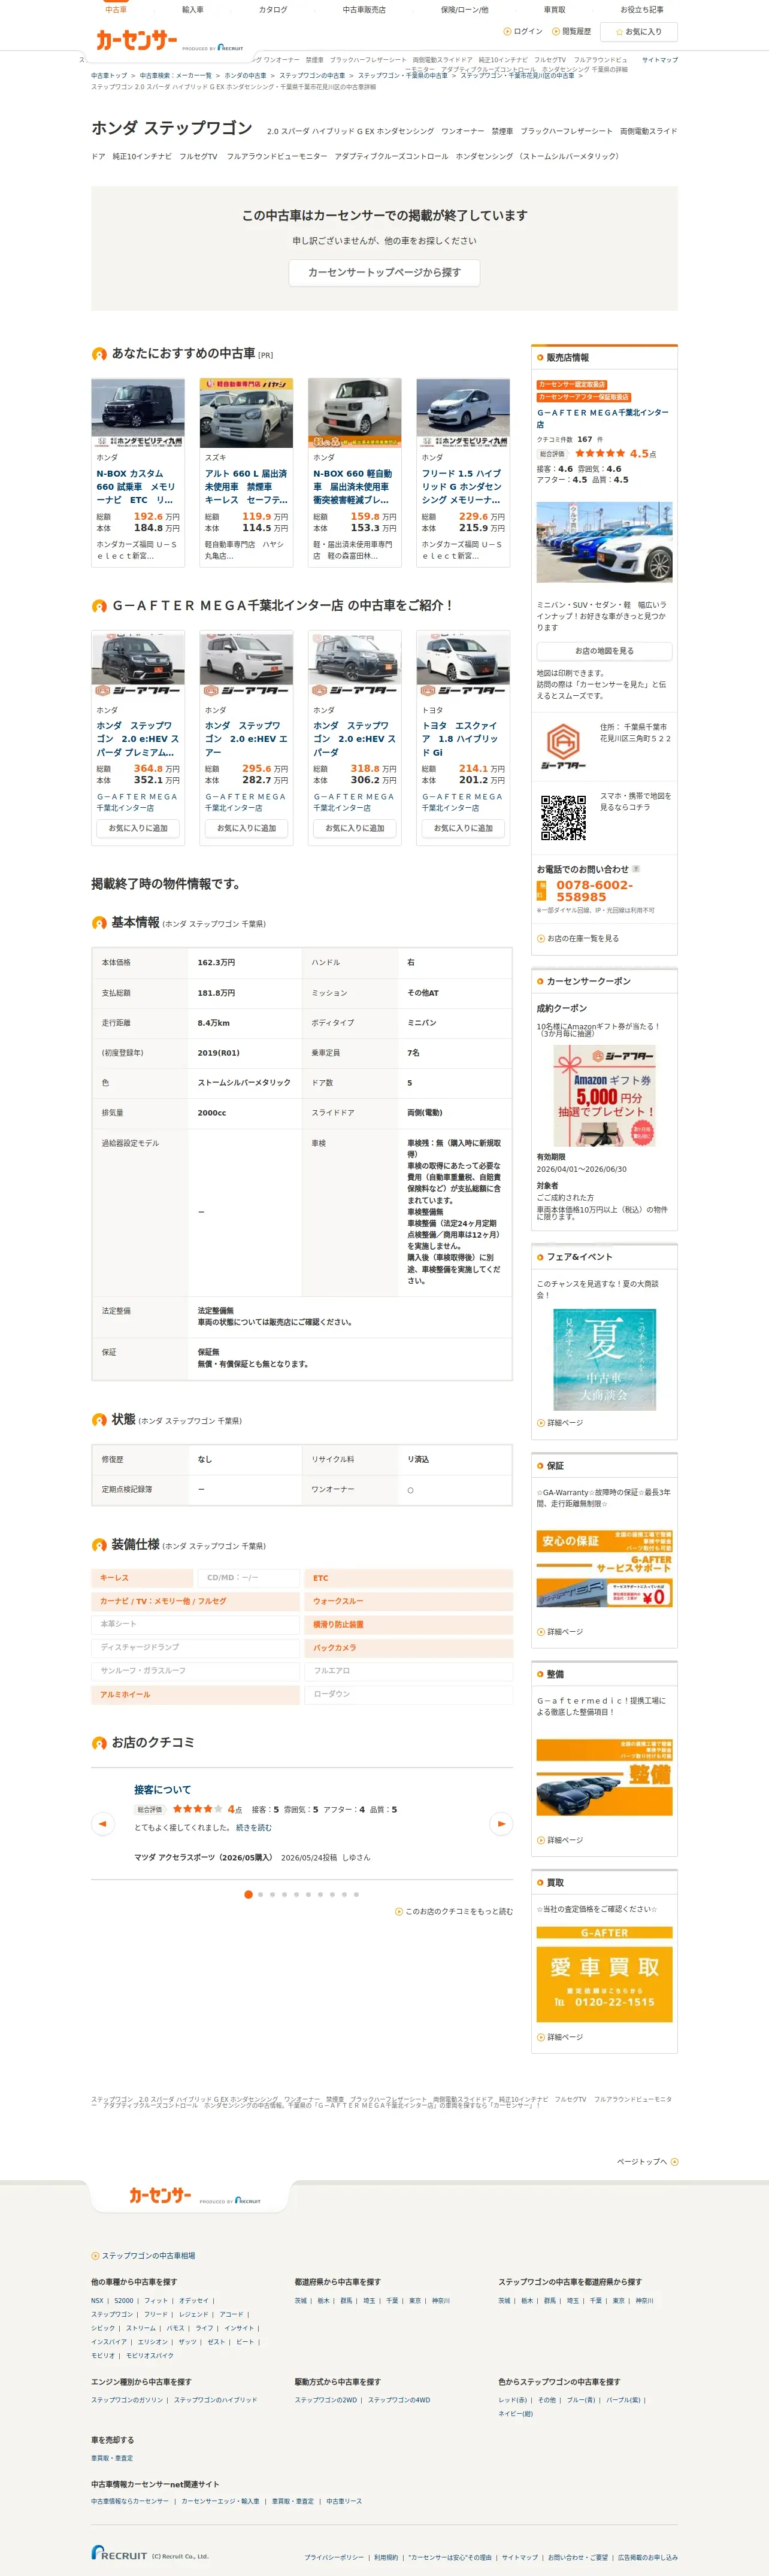Open the 中古車トップ breadcrumb link

click(x=109, y=75)
